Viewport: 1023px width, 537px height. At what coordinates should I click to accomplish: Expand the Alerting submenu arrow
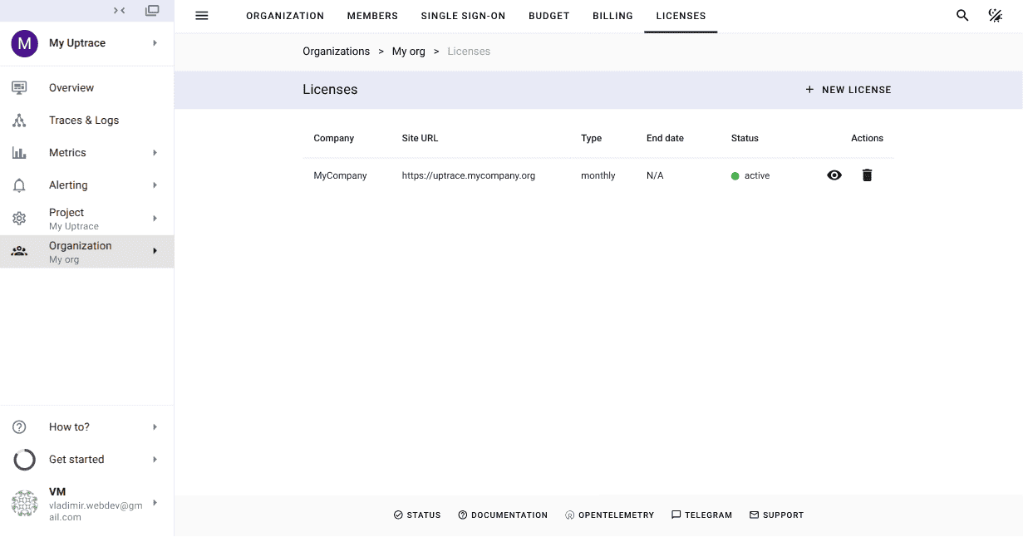click(155, 185)
